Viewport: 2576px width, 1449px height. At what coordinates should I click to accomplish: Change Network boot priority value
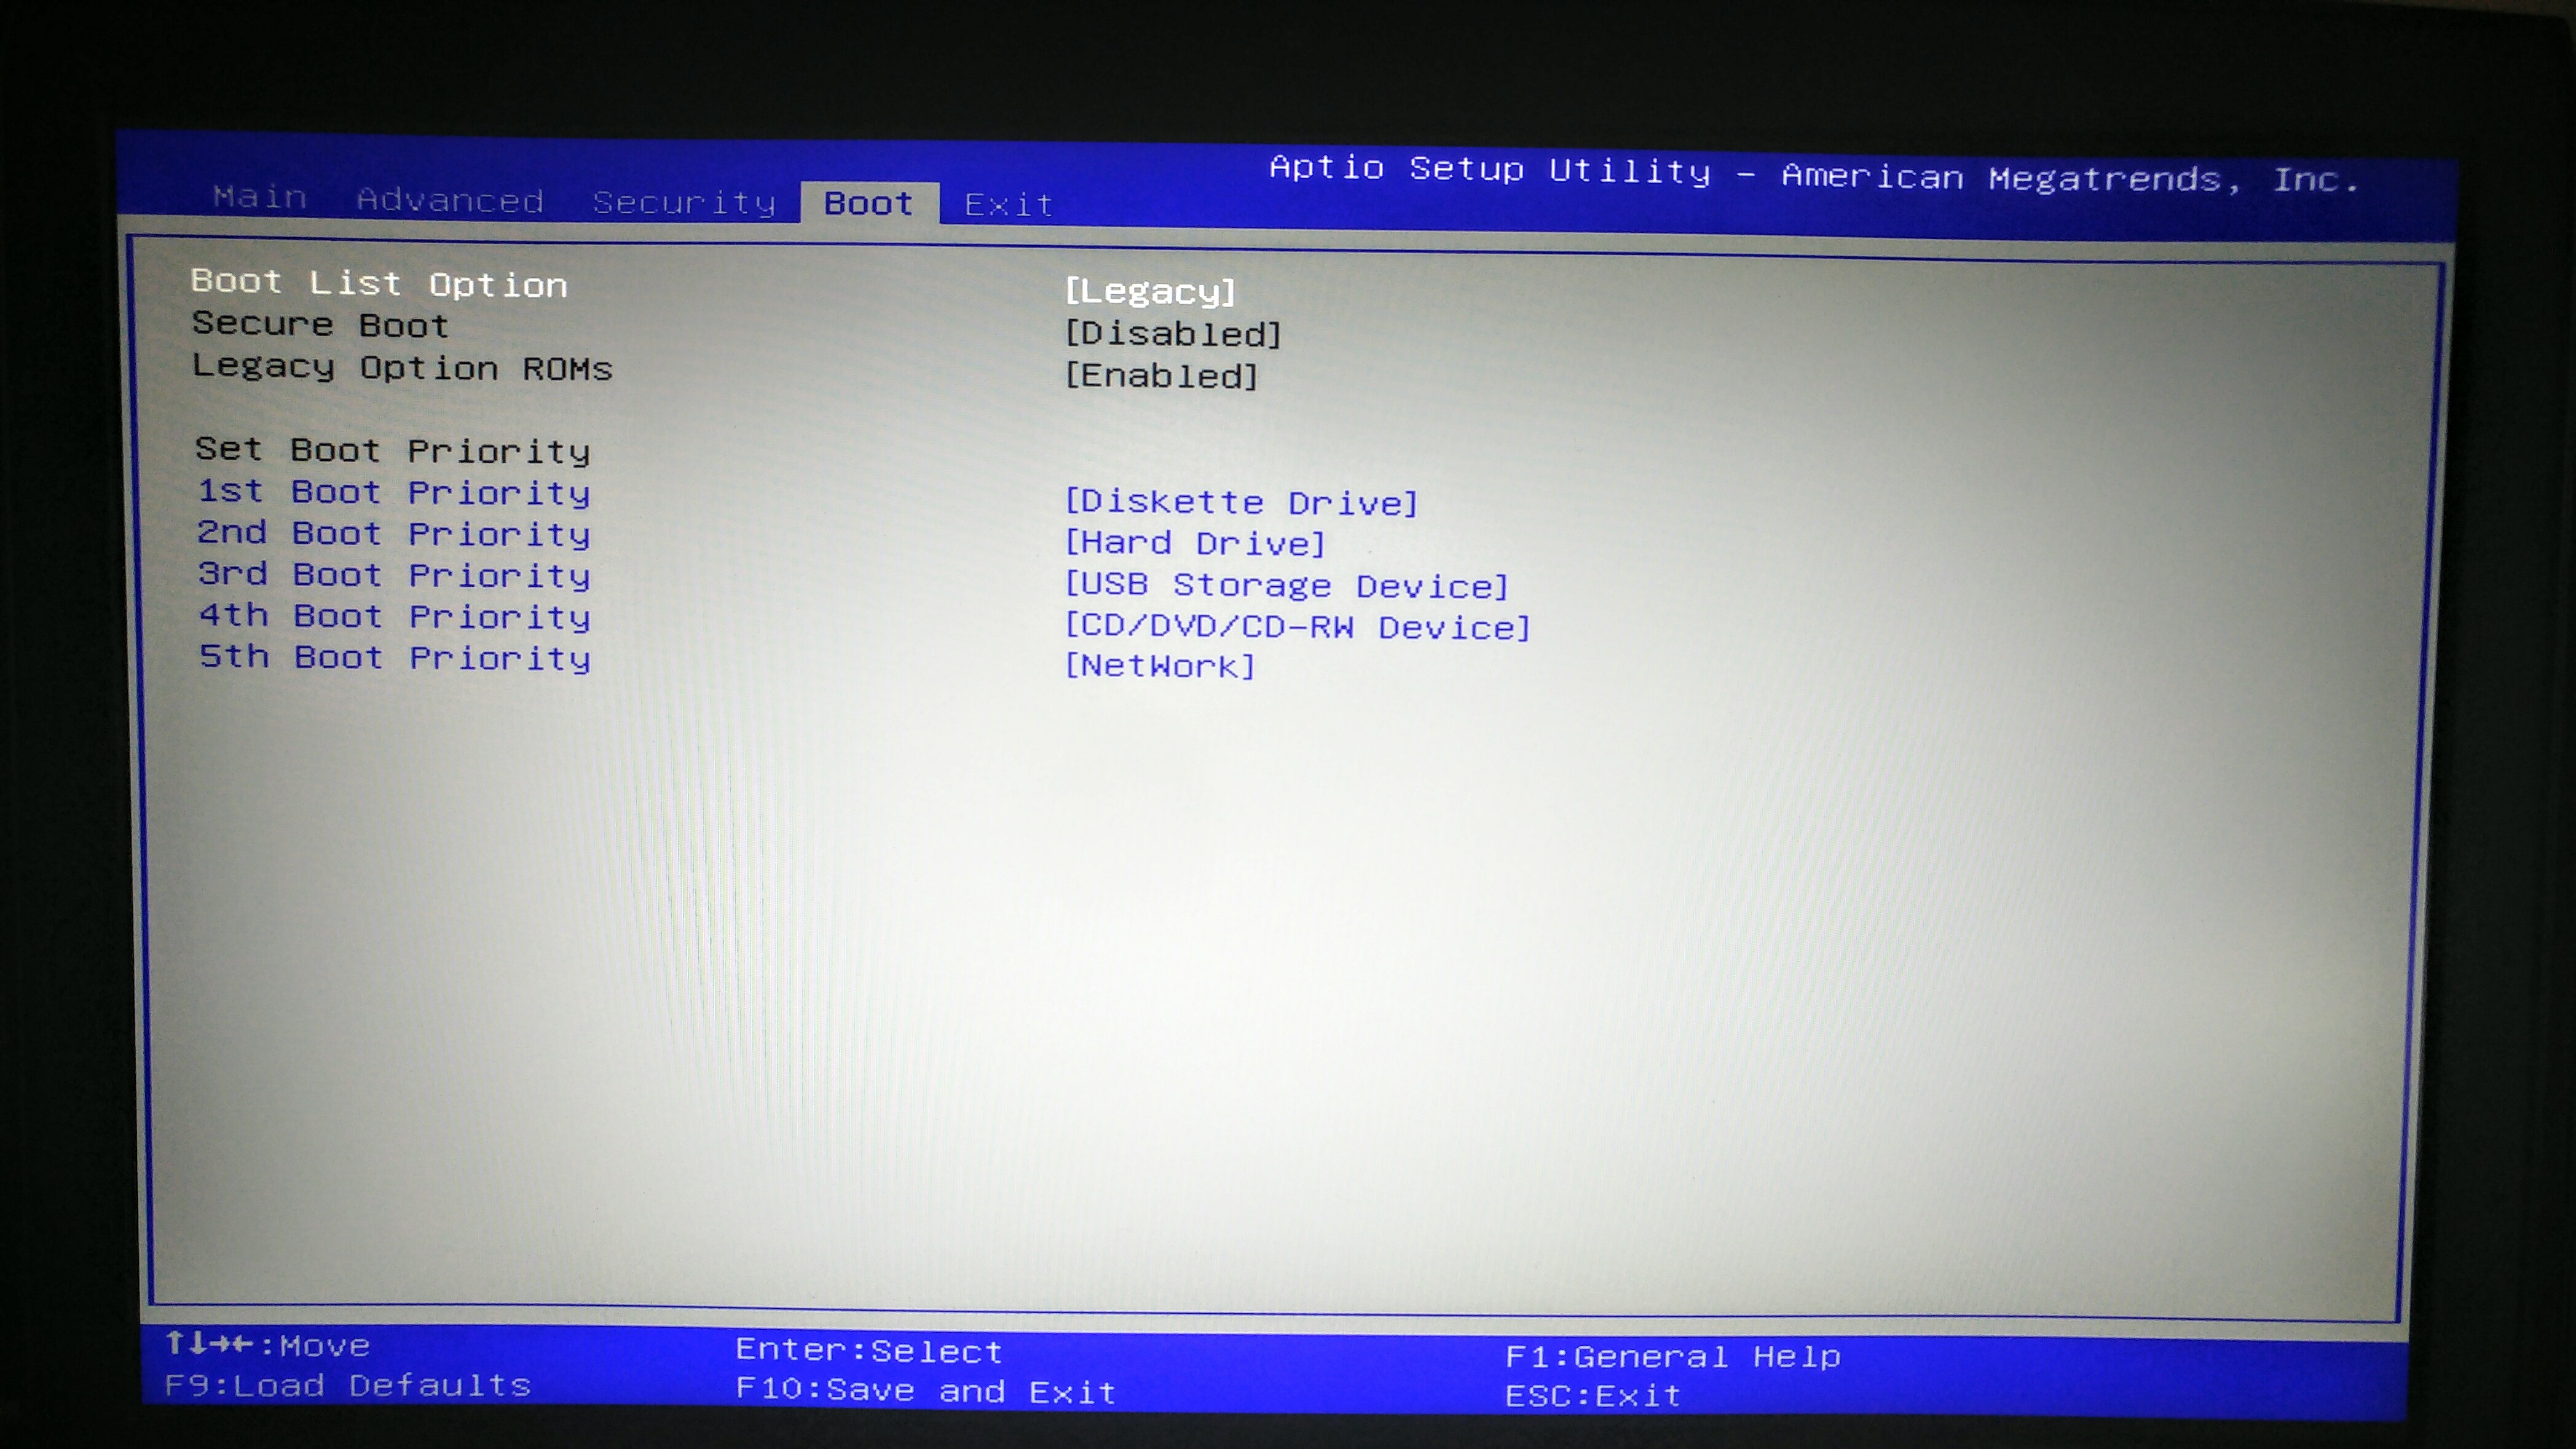(x=1159, y=666)
